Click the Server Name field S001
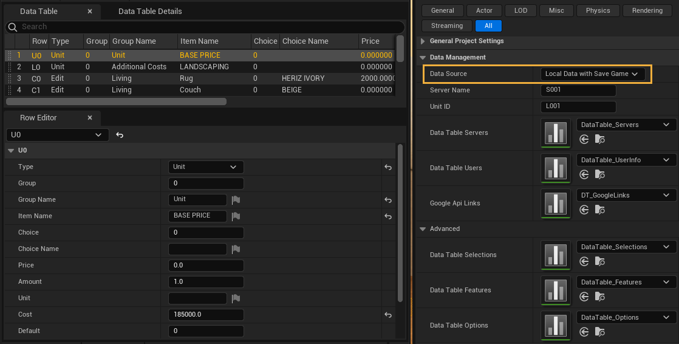Image resolution: width=679 pixels, height=344 pixels. 578,90
